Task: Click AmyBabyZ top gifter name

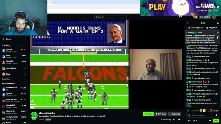Action: (213, 28)
